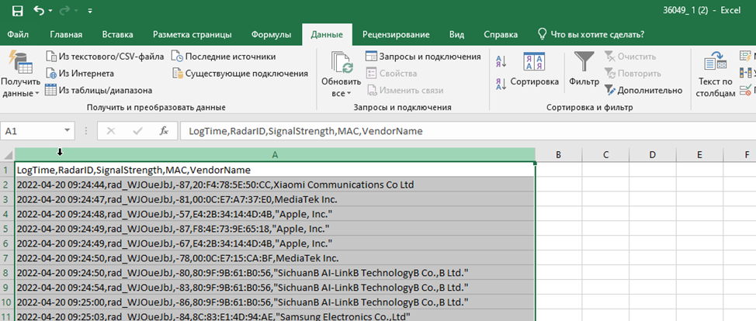Open the Разметка страницы tab

coord(192,35)
